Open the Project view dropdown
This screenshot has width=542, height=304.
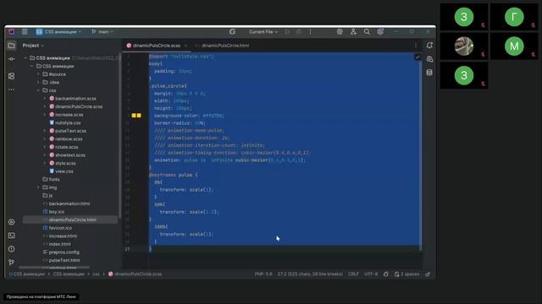click(33, 46)
